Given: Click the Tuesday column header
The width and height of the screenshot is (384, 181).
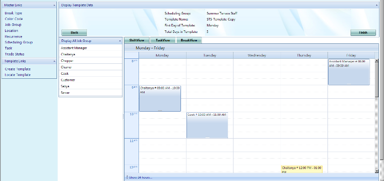Looking at the screenshot, I should 209,55.
